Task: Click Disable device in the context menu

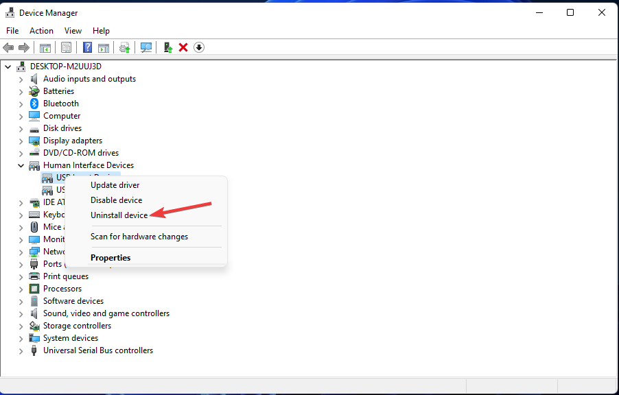Action: click(x=116, y=200)
